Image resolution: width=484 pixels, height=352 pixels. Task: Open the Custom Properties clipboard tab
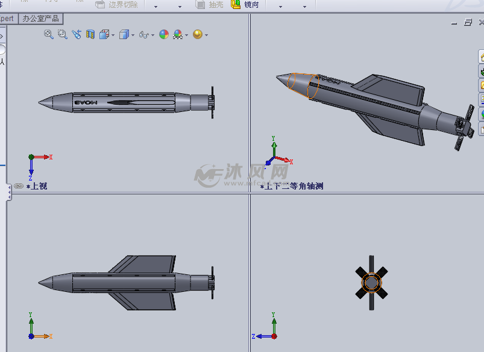481,129
